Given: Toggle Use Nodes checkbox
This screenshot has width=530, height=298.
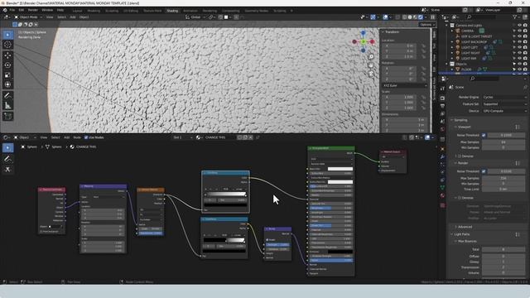Looking at the screenshot, I should [x=86, y=137].
